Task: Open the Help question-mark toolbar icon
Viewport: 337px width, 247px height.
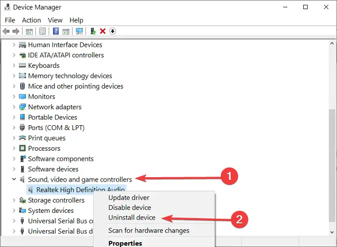Action: click(56, 31)
